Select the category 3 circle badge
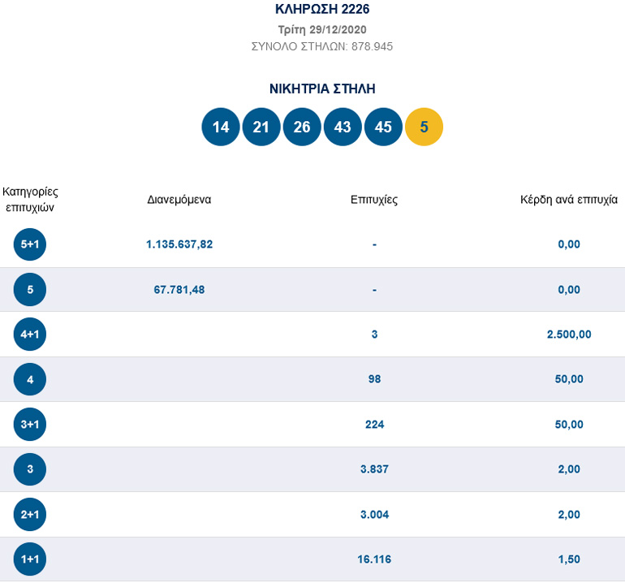The width and height of the screenshot is (625, 583). click(x=30, y=469)
